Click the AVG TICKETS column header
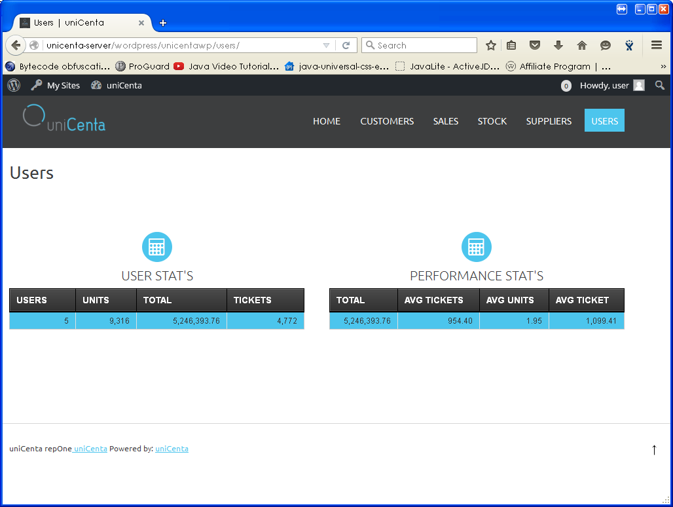 pos(438,300)
